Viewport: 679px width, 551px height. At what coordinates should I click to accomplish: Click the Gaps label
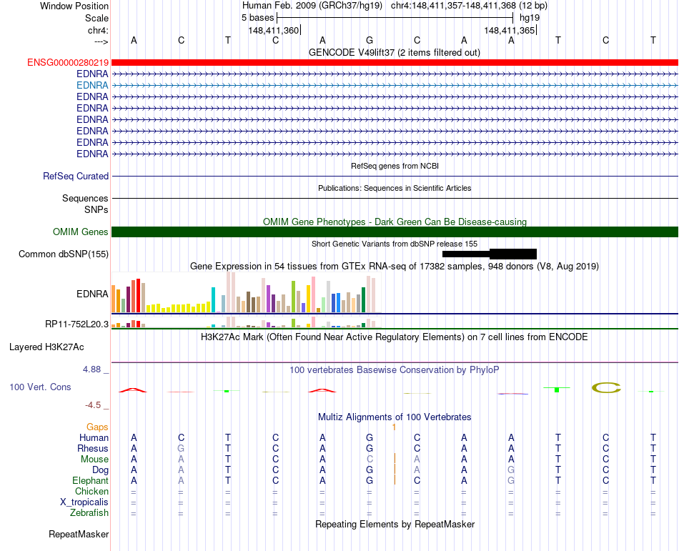97,427
